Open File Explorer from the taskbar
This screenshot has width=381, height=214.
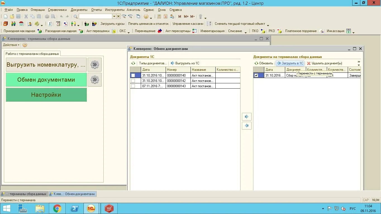40,208
